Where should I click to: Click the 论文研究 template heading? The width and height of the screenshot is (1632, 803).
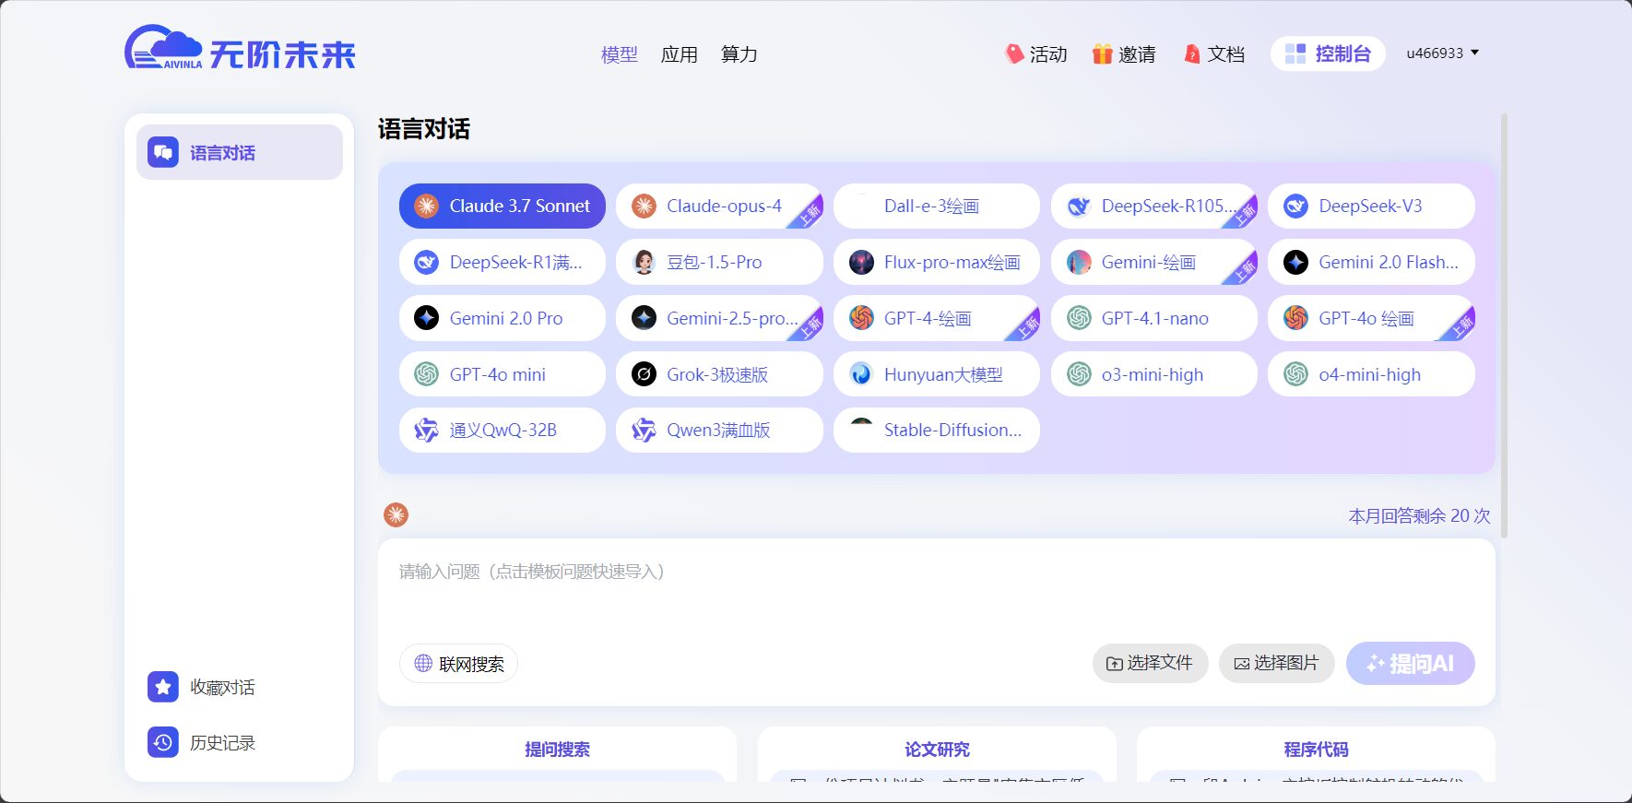937,750
